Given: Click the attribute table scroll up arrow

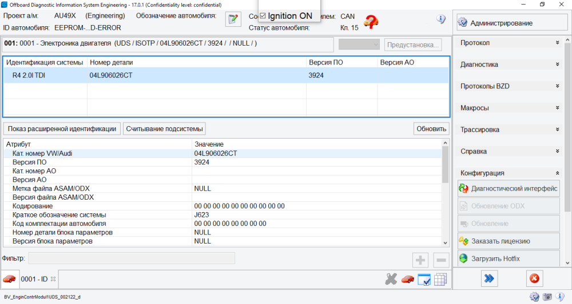Looking at the screenshot, I should coord(445,143).
